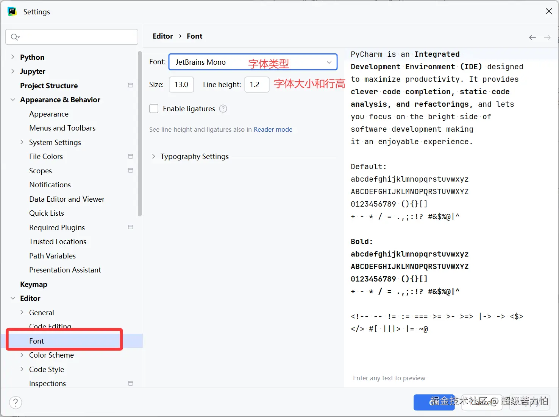Open Data Editor and Viewer page
The height and width of the screenshot is (417, 559).
pos(67,199)
